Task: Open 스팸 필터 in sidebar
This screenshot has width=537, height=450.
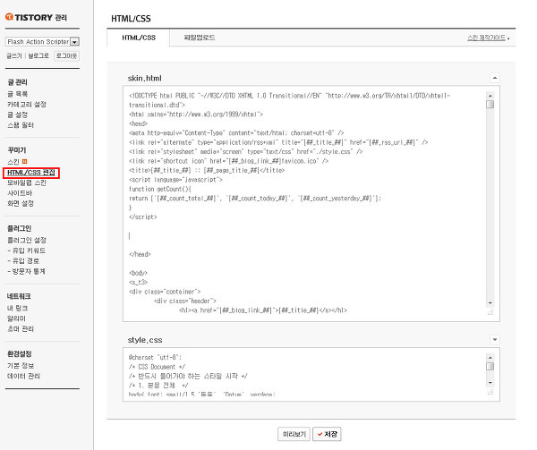Action: click(x=21, y=125)
